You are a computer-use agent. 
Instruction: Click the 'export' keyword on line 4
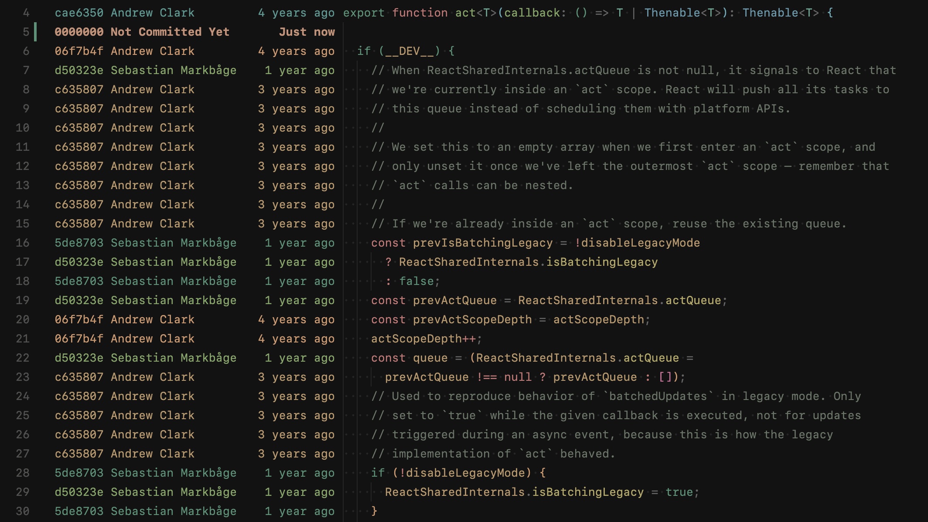(364, 13)
